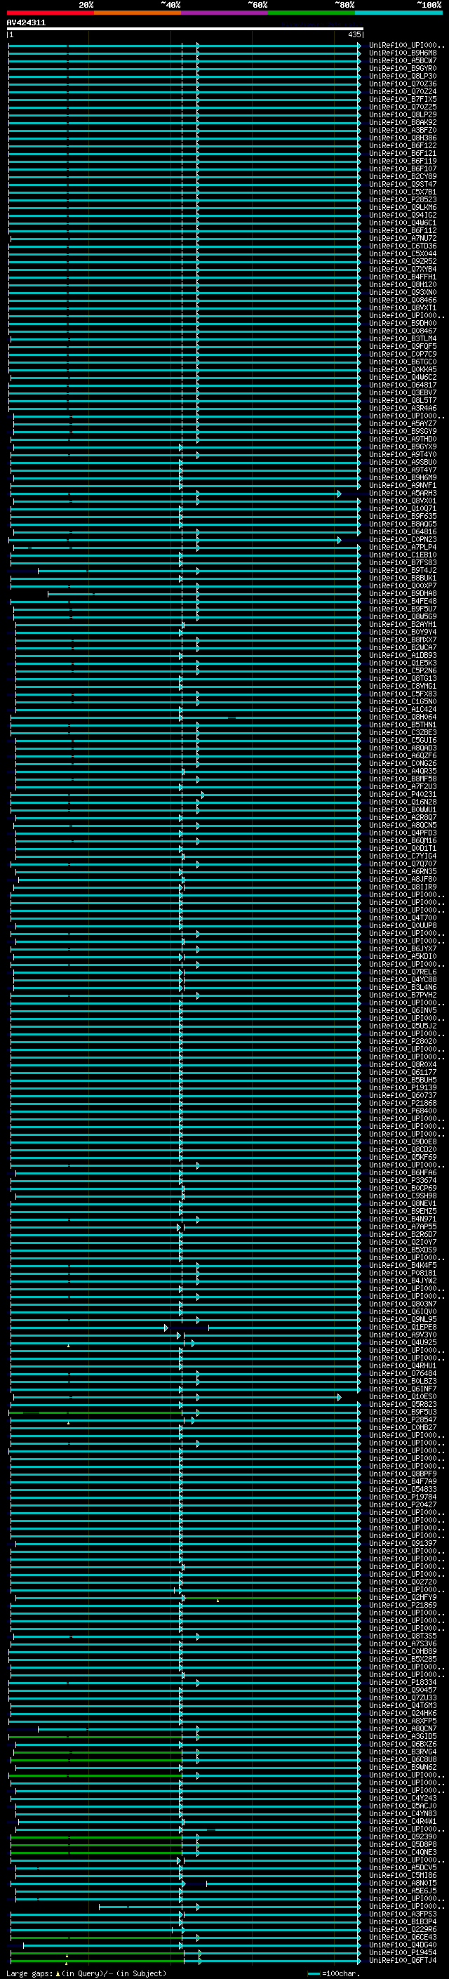The height and width of the screenshot is (1979, 449).
Task: Select the UniRef100_B9GYR0 entry
Action: 403,68
